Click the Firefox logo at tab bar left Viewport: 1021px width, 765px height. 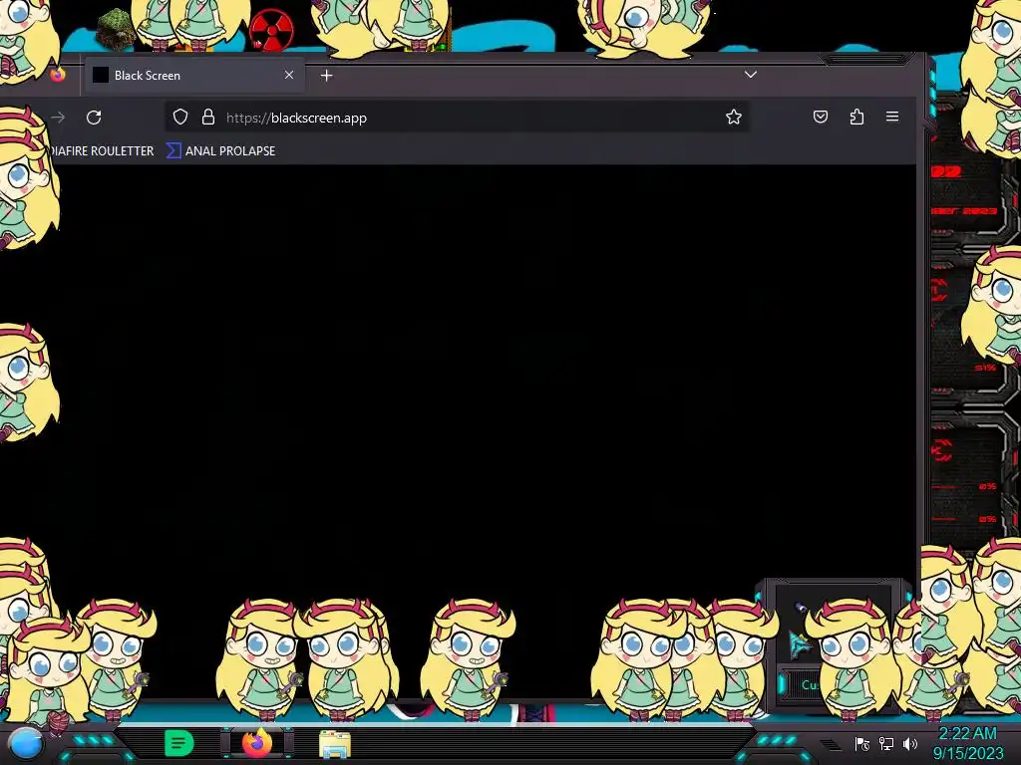57,75
